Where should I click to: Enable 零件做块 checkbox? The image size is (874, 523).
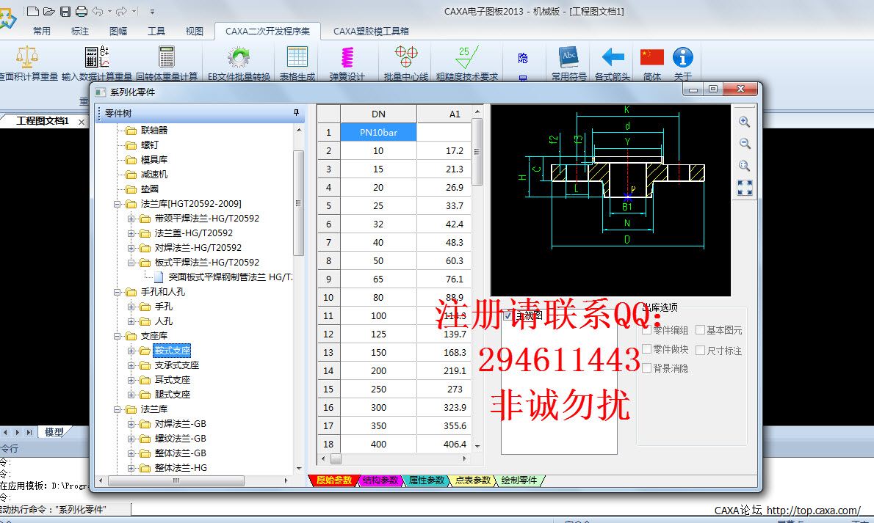coord(646,348)
